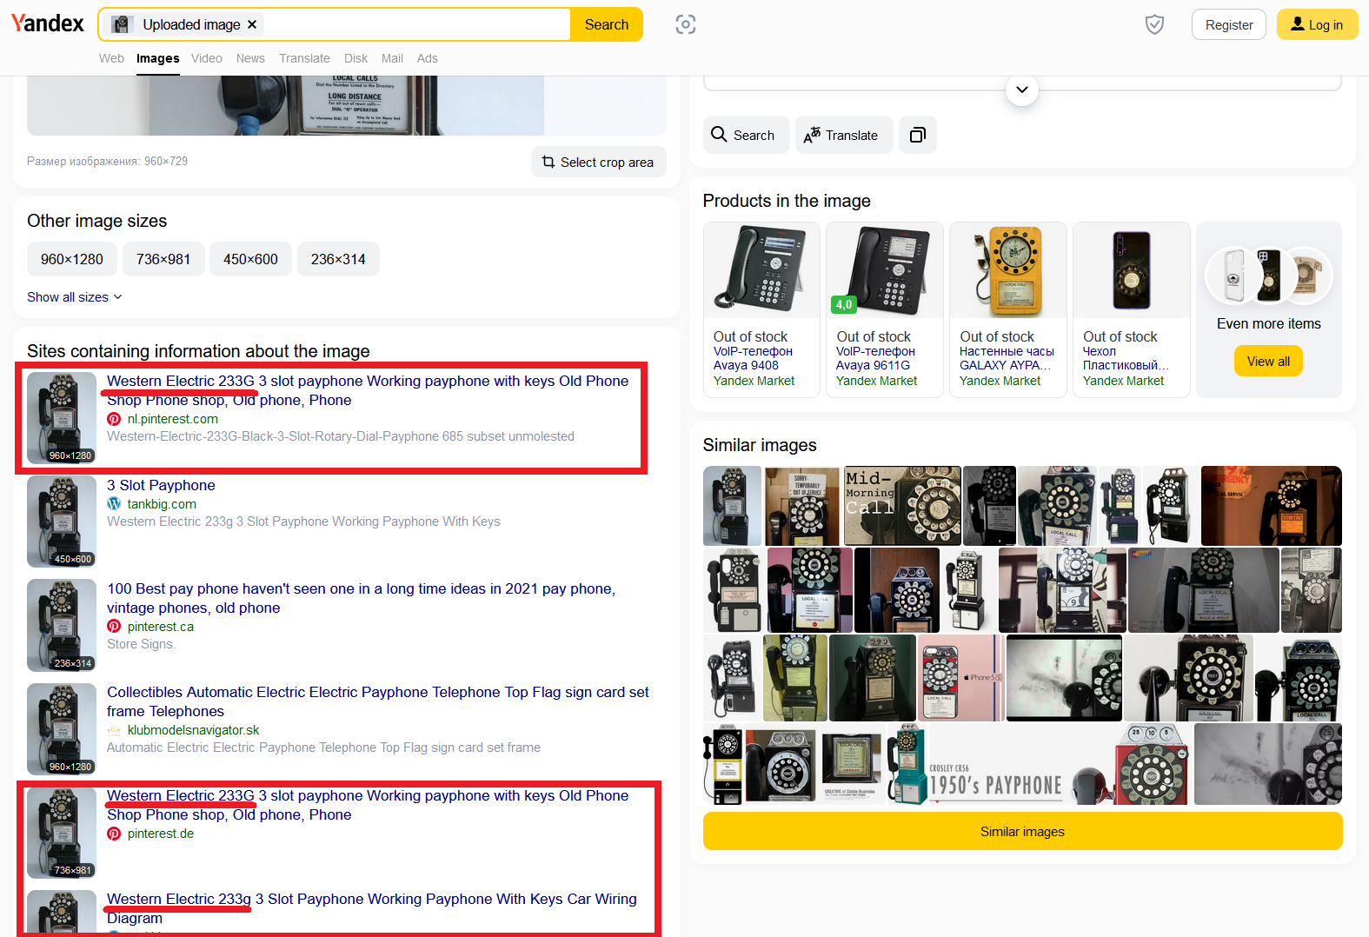1369x937 pixels.
Task: Click the yellow Search button
Action: pyautogui.click(x=607, y=24)
